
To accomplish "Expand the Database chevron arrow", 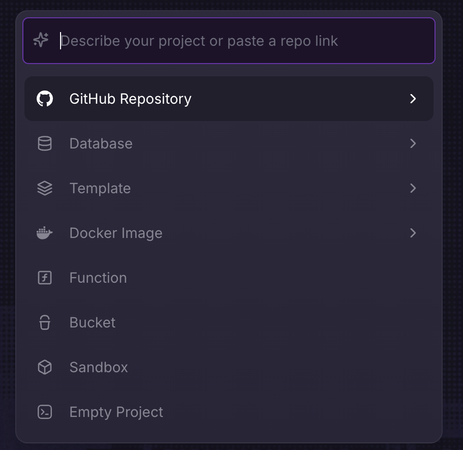I will tap(413, 143).
